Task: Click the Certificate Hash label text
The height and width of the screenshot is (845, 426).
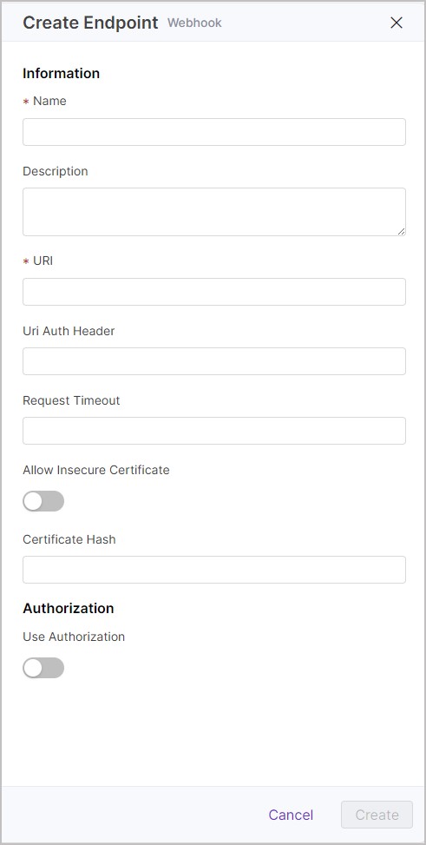Action: coord(69,539)
